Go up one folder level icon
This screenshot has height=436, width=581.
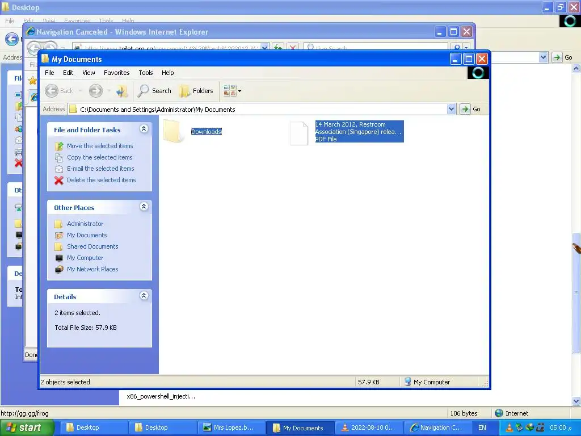pos(121,91)
